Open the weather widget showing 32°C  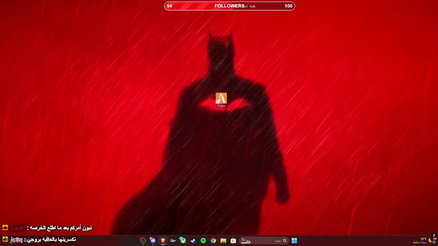pos(422,241)
